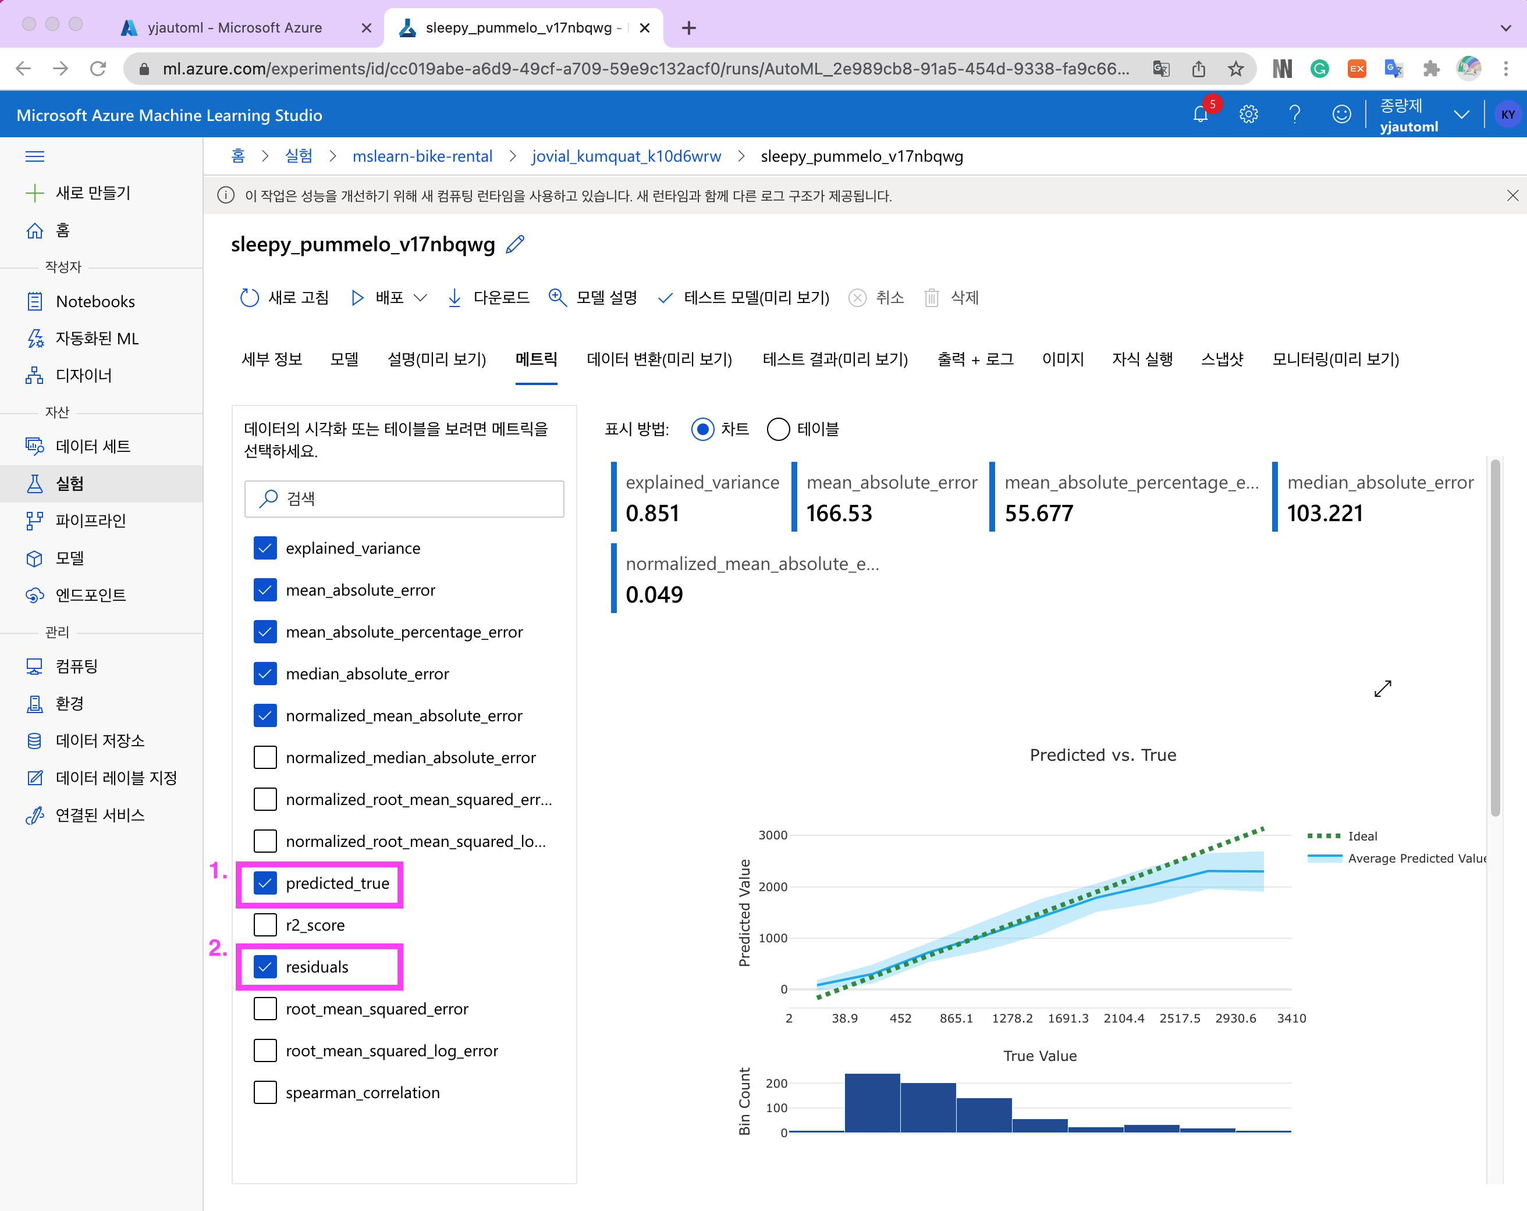
Task: Enable the r2_score checkbox
Action: (265, 925)
